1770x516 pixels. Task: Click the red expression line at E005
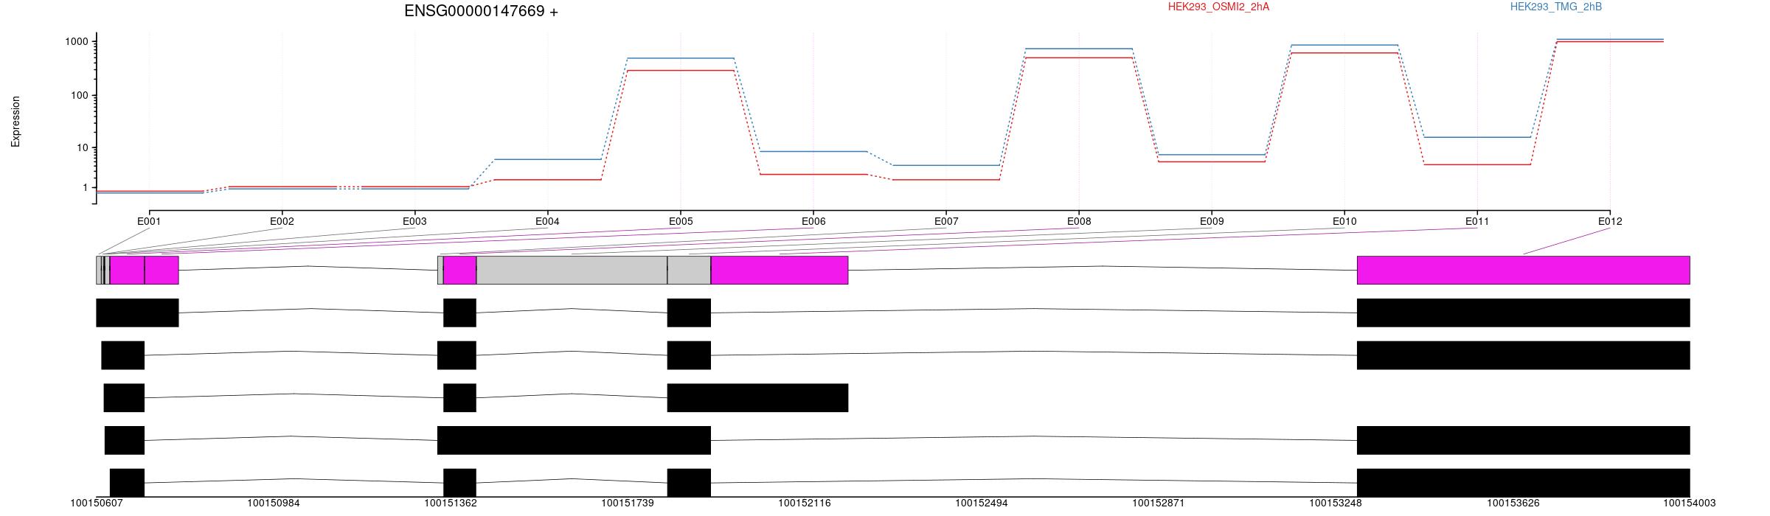pos(681,71)
